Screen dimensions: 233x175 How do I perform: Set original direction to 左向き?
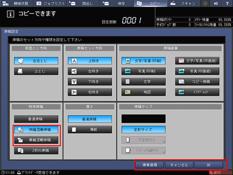[x=90, y=71]
